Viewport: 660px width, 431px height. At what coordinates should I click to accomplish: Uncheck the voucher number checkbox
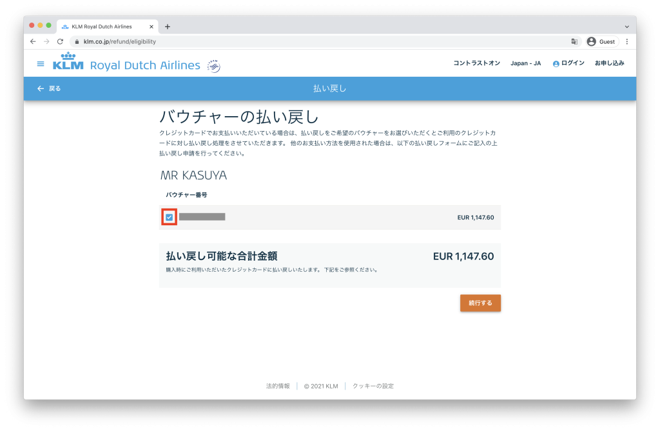pyautogui.click(x=169, y=217)
